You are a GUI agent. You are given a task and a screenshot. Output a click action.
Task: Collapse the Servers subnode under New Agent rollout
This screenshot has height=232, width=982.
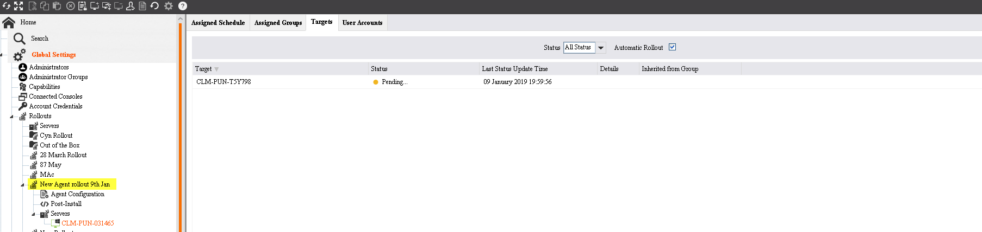tap(33, 214)
